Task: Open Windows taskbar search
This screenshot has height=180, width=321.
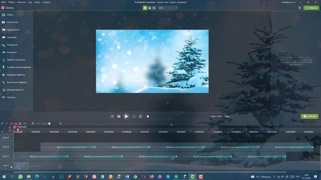Action: (x=12, y=176)
